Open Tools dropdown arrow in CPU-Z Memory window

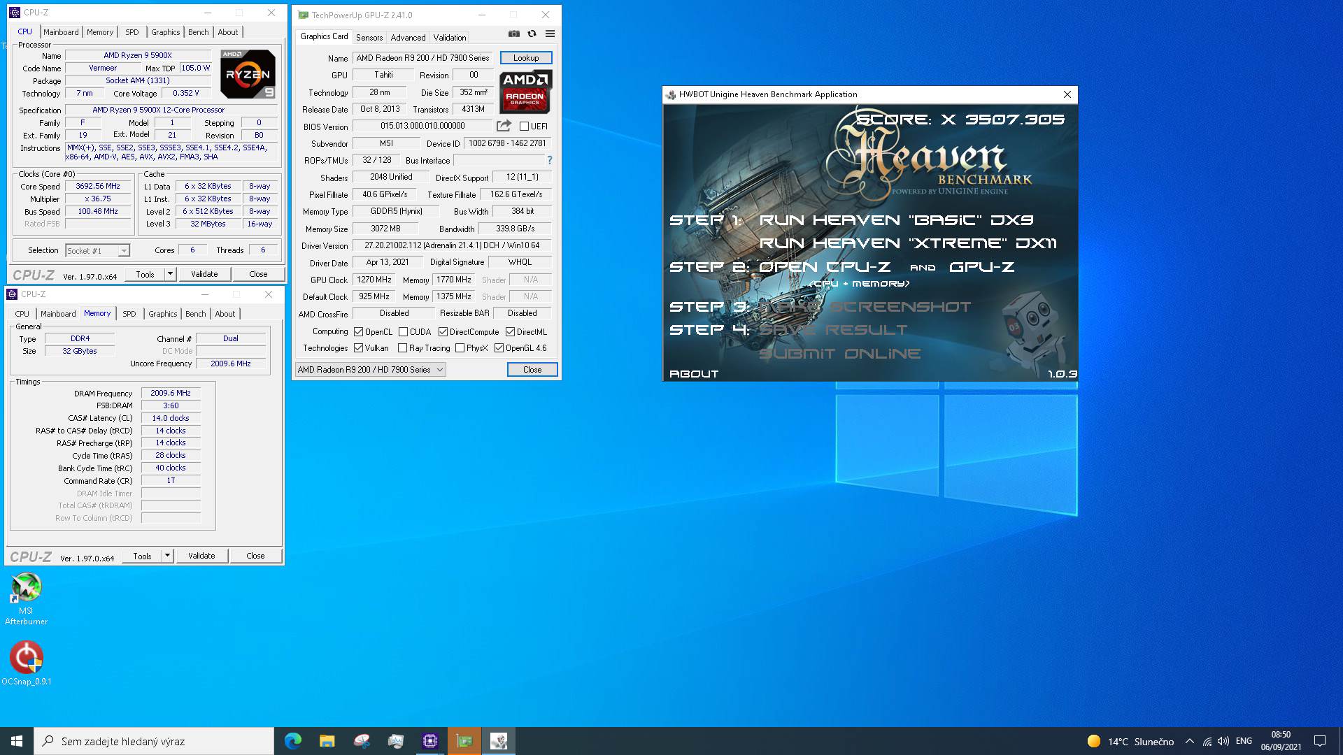(x=167, y=556)
